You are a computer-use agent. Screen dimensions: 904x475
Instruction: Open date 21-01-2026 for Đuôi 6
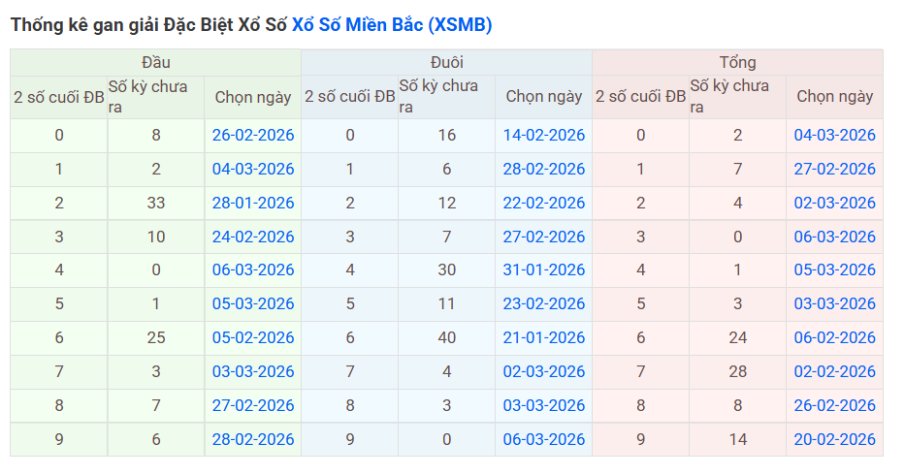pyautogui.click(x=544, y=337)
